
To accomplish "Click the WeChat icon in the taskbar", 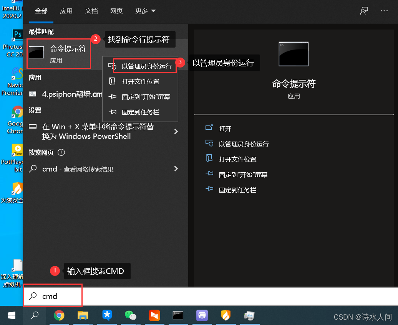I will coord(131,316).
